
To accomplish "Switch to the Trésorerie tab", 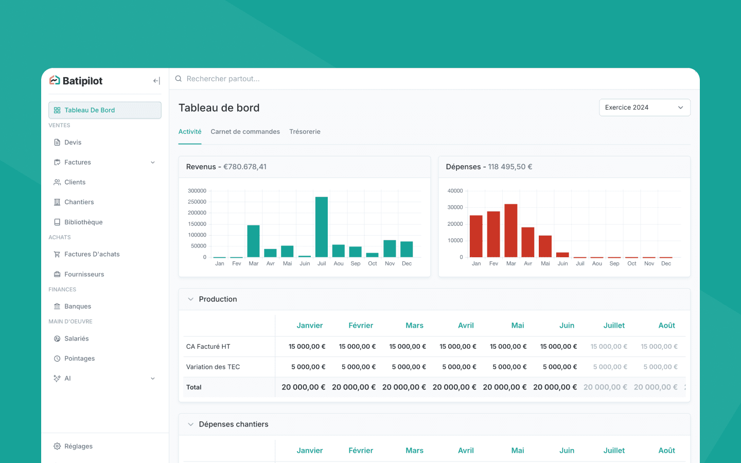I will pyautogui.click(x=305, y=132).
